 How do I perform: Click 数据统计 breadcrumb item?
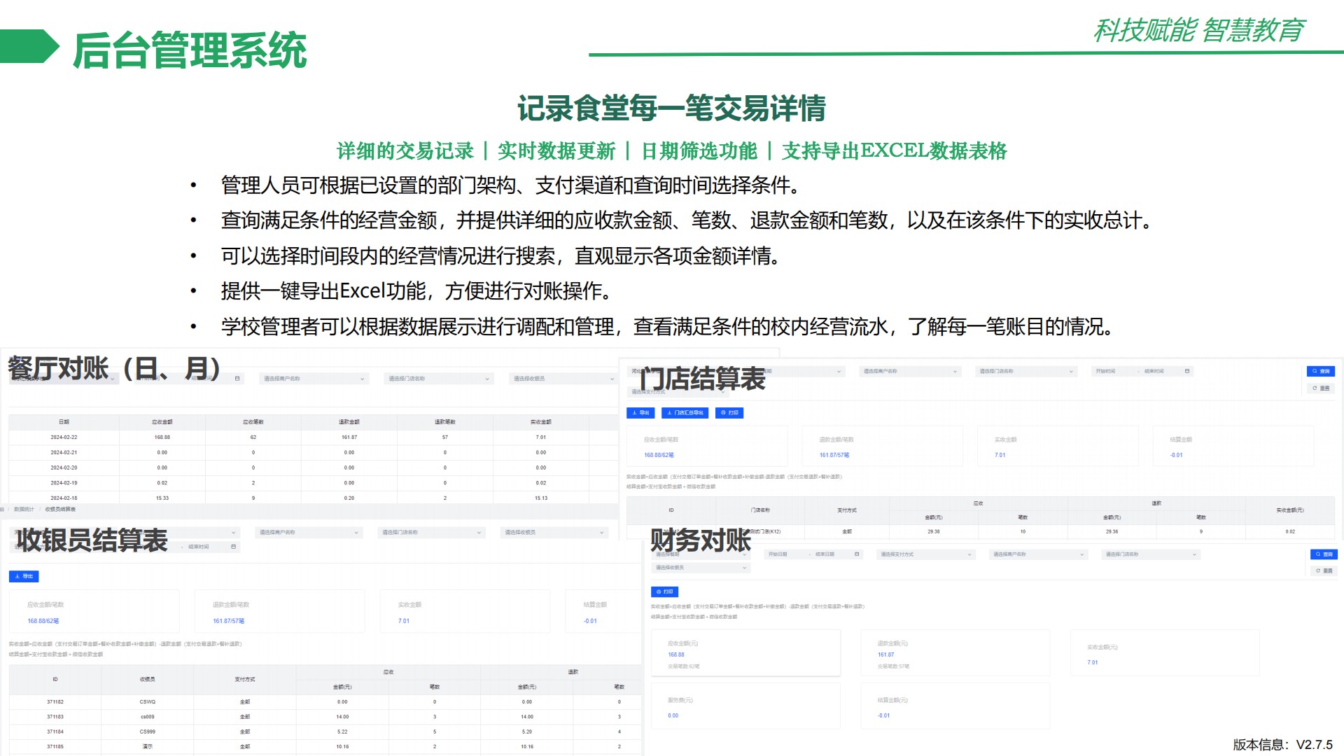[x=24, y=510]
